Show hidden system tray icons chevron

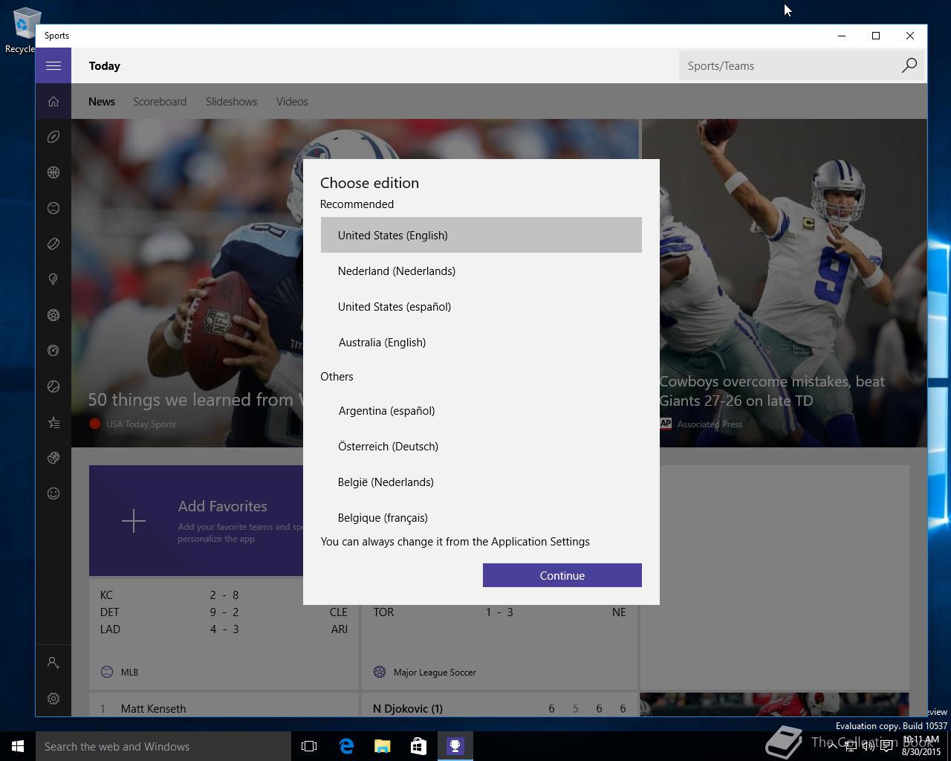click(832, 746)
